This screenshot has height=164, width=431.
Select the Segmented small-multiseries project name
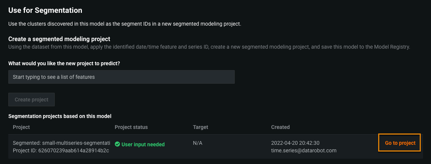61,143
